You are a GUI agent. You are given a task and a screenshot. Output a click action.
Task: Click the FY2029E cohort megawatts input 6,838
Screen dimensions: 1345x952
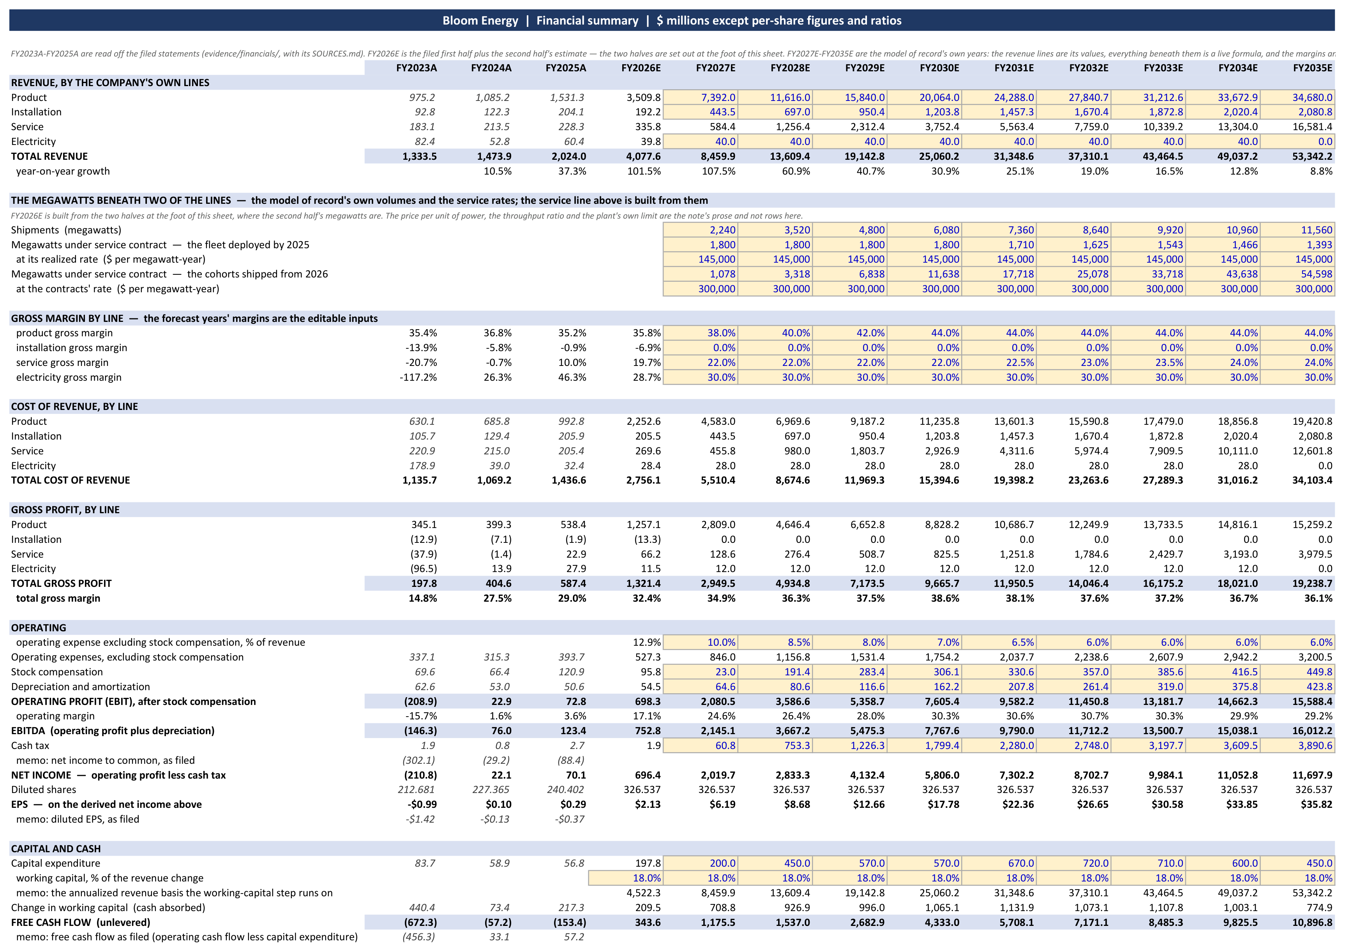pyautogui.click(x=849, y=274)
